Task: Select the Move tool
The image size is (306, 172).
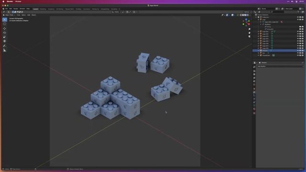Action: click(x=5, y=29)
